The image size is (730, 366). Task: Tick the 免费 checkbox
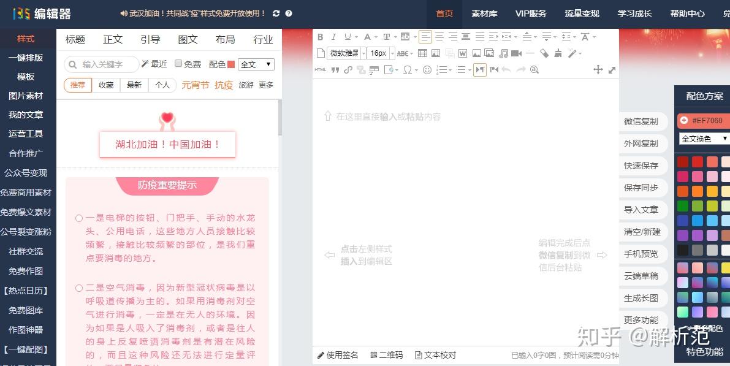point(178,63)
